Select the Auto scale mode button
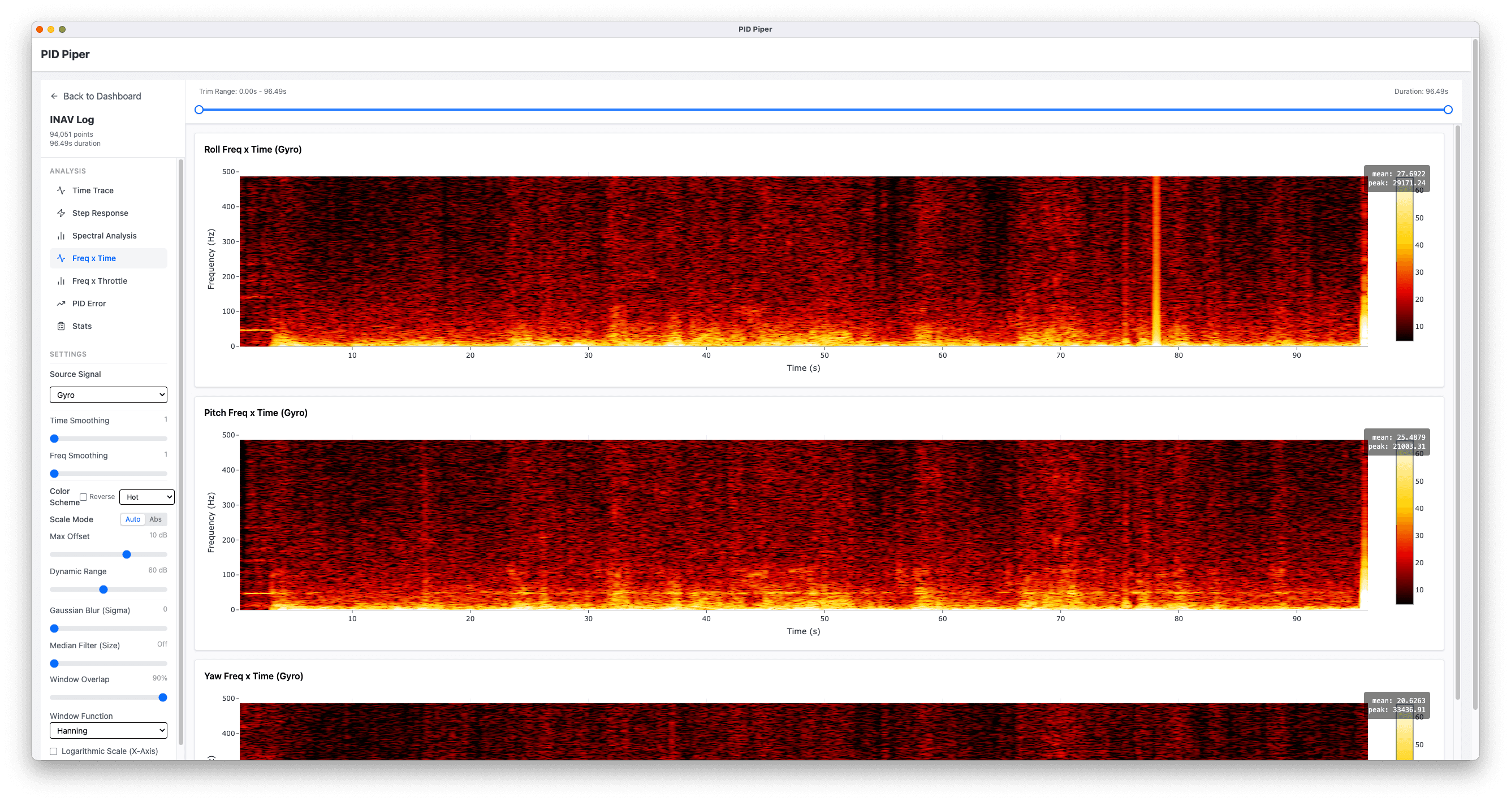The width and height of the screenshot is (1511, 802). coord(132,519)
